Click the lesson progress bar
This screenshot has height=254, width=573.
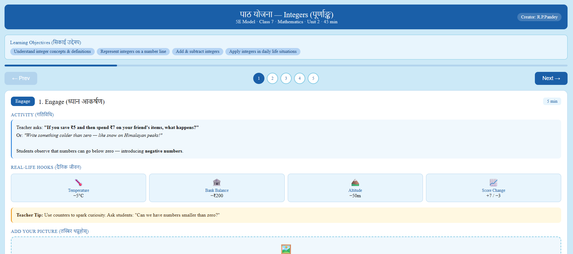click(286, 66)
